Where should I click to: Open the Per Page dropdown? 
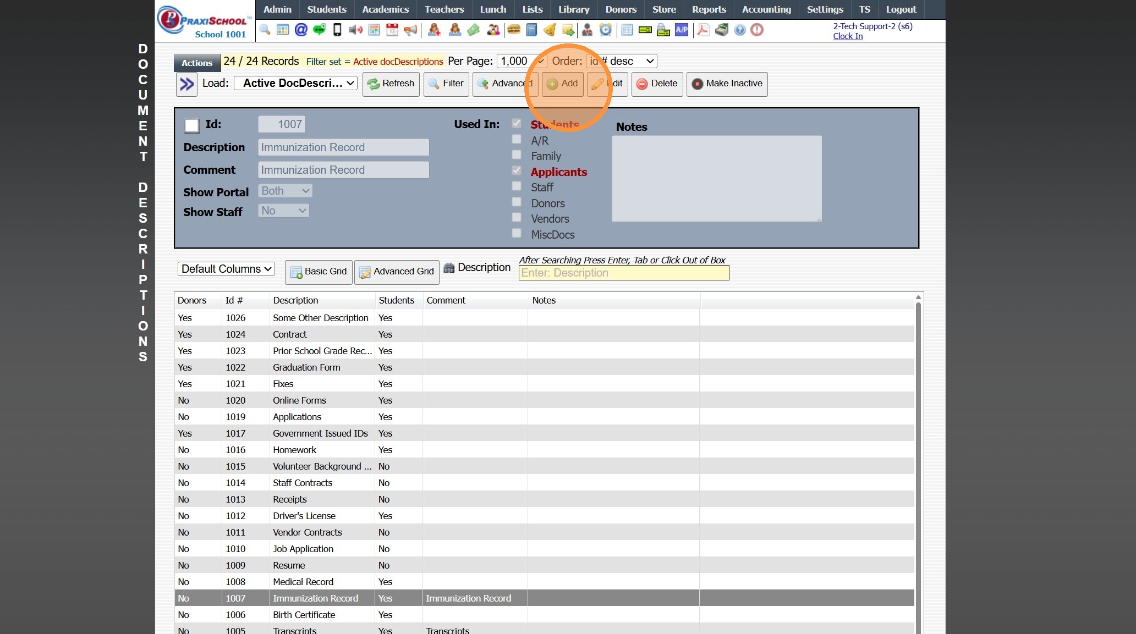click(x=520, y=61)
